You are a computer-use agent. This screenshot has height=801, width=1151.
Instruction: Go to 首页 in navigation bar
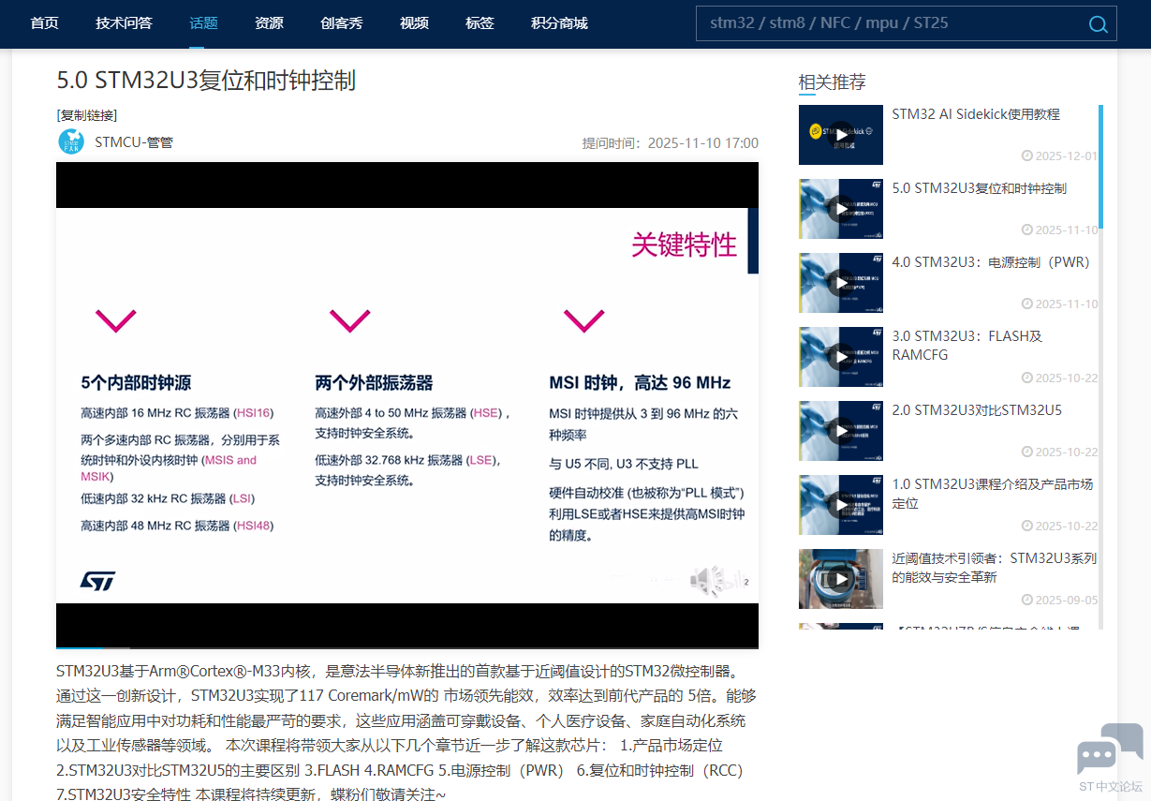(x=44, y=23)
